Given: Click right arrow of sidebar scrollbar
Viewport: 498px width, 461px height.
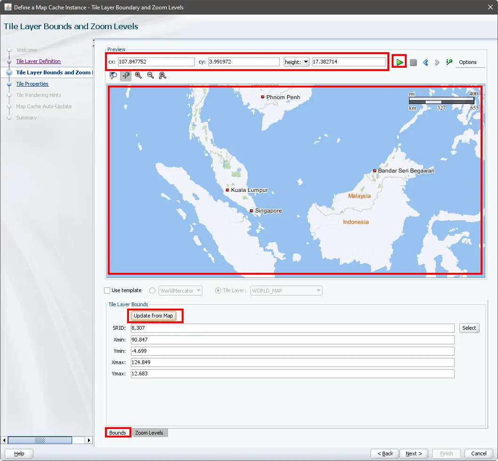Looking at the screenshot, I should (89, 440).
